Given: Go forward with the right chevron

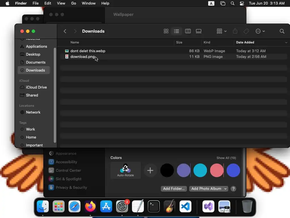Looking at the screenshot, I should (75, 31).
